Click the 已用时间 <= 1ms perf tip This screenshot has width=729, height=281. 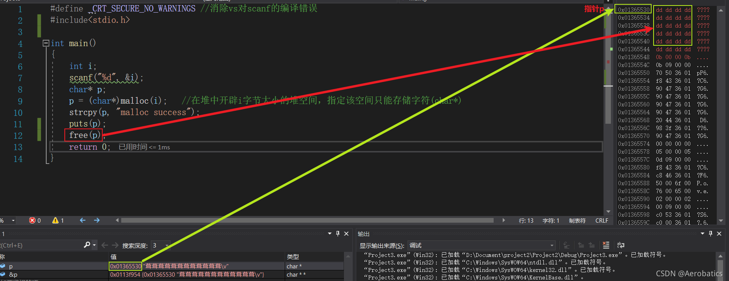(x=144, y=147)
